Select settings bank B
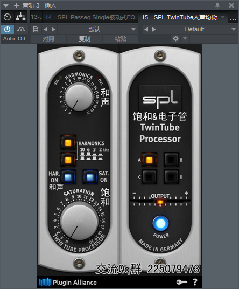Viewport: 239px width, 289px height. [x=171, y=160]
